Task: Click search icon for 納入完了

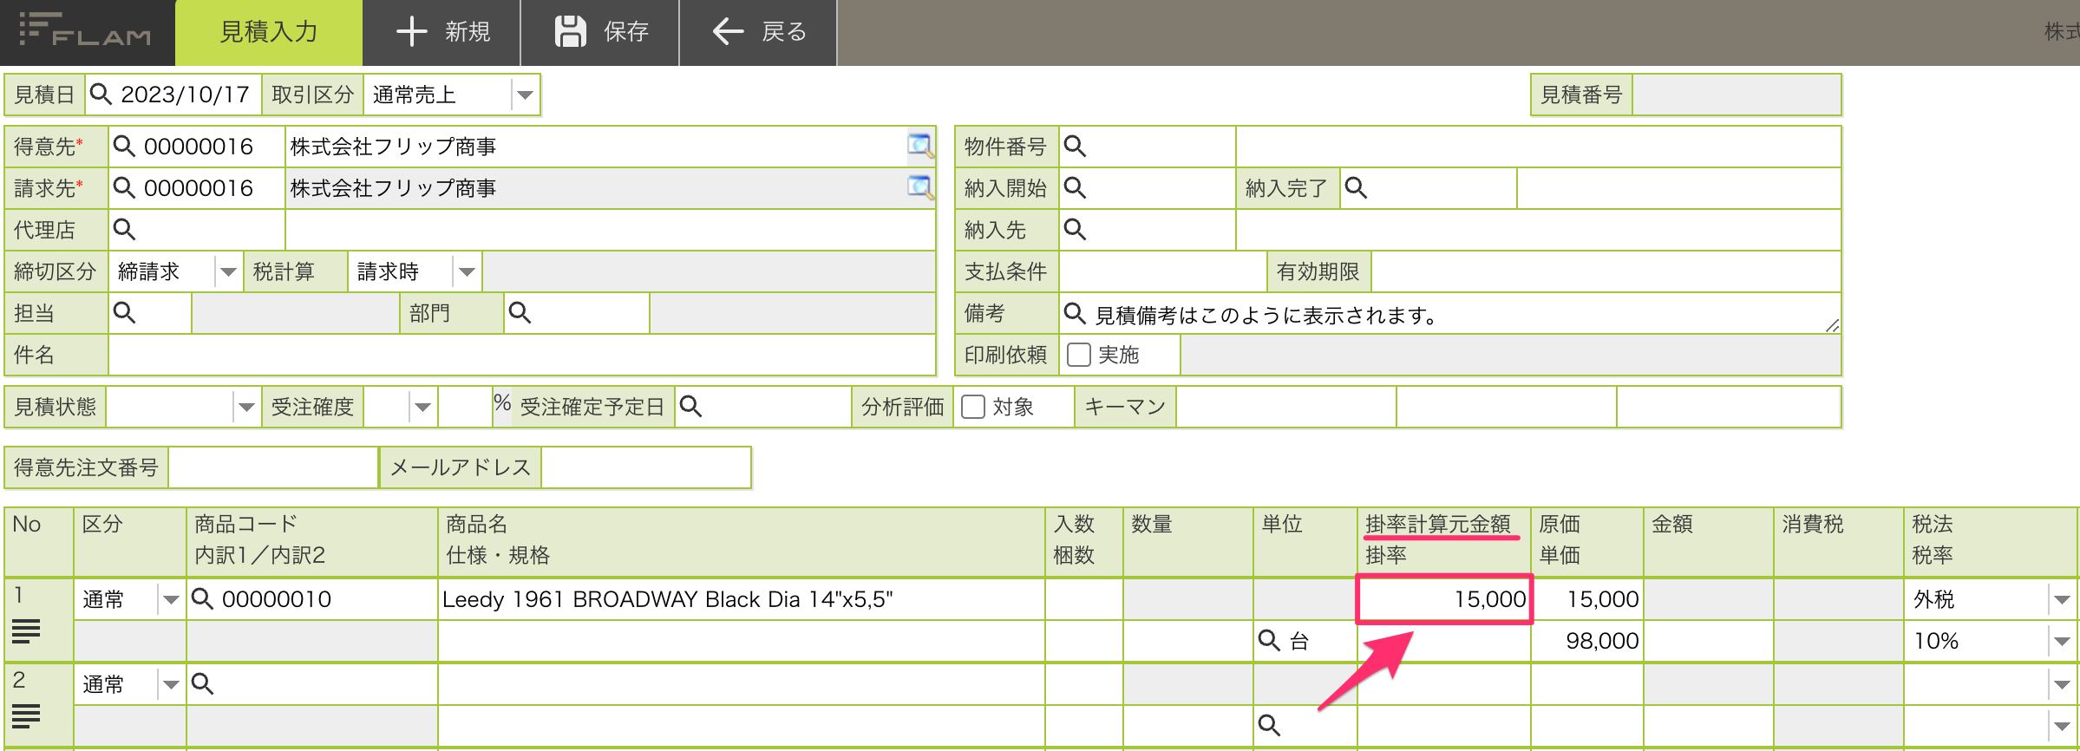Action: point(1356,188)
